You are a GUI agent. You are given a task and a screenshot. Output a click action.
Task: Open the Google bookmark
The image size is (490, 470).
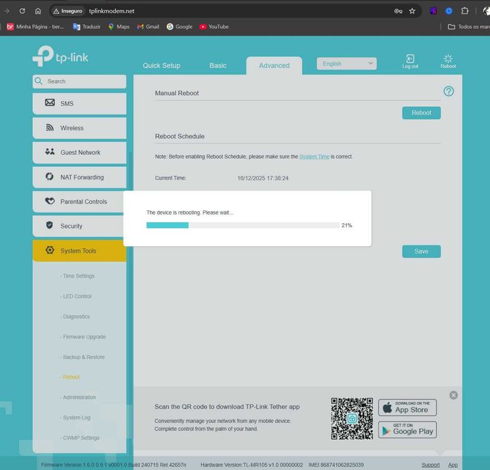coord(179,27)
